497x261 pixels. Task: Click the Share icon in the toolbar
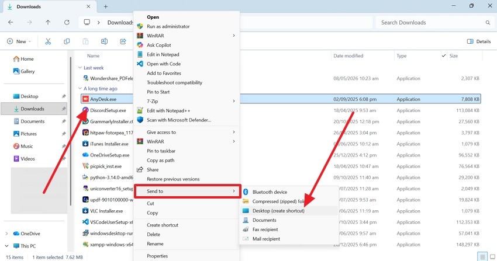123,41
